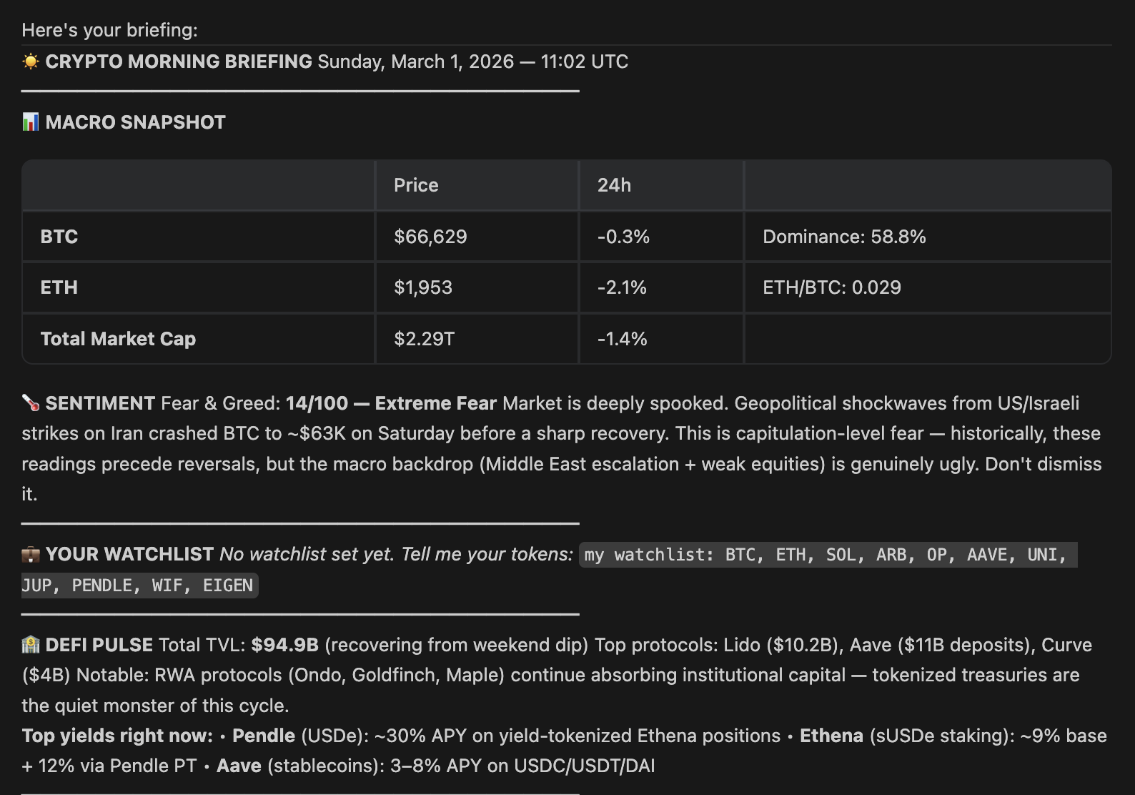Click the BTC row label
1135x795 pixels.
click(x=59, y=237)
